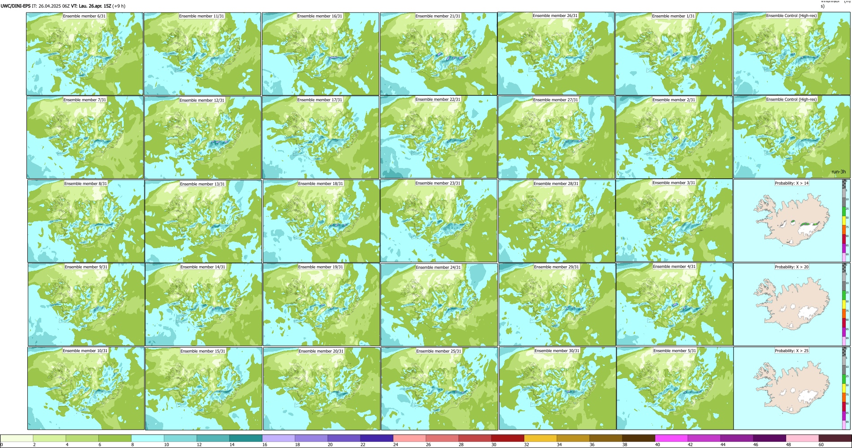
Task: Click the Ensemble member 4/31 map
Action: point(674,304)
